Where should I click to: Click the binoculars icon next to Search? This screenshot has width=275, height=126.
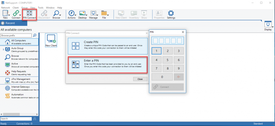35,119
